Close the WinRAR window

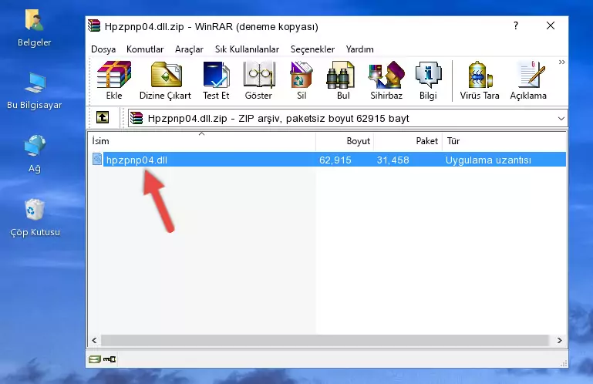pyautogui.click(x=551, y=25)
